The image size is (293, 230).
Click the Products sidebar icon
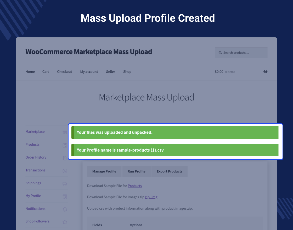(x=65, y=145)
